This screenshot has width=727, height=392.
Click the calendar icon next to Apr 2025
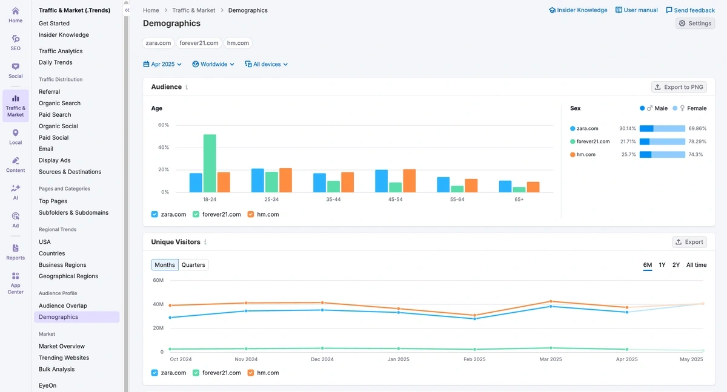(x=146, y=64)
